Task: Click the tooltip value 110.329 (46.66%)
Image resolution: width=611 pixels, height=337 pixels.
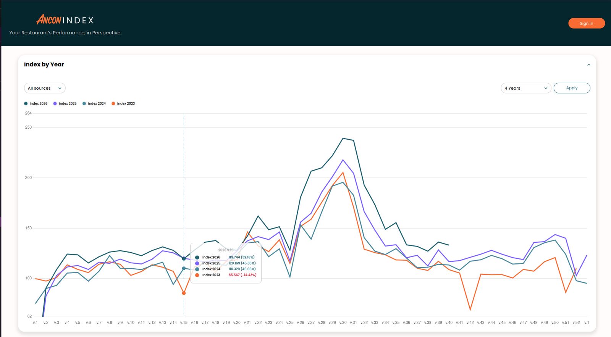Action: pyautogui.click(x=242, y=269)
